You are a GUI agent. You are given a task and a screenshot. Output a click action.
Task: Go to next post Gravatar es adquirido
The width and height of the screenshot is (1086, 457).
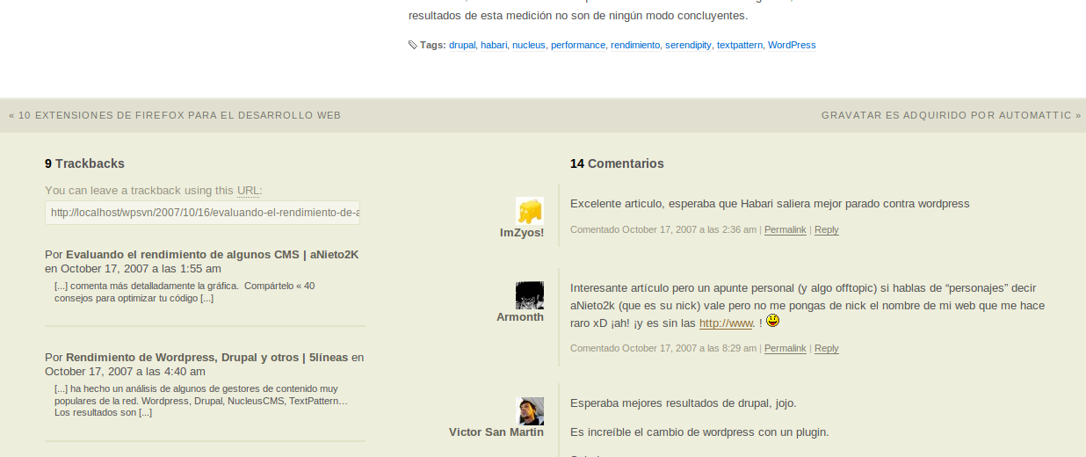pyautogui.click(x=947, y=115)
